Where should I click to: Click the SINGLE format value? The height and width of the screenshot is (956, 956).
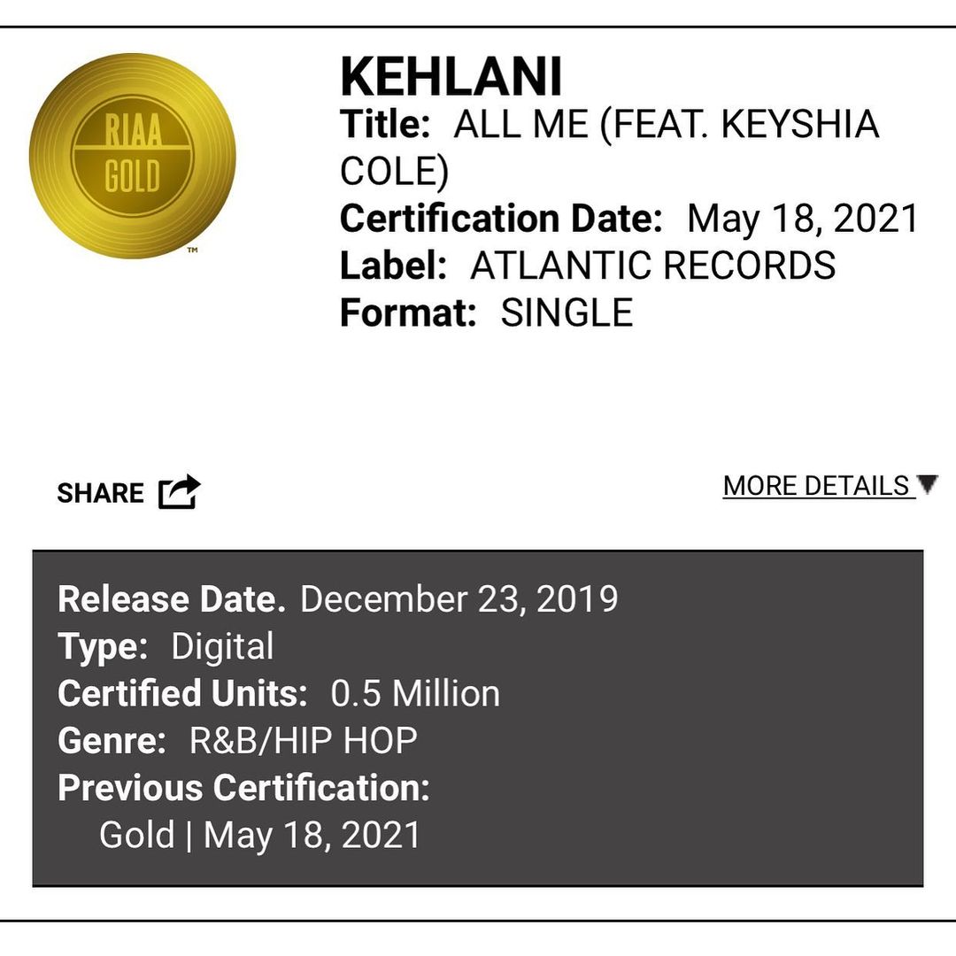567,313
